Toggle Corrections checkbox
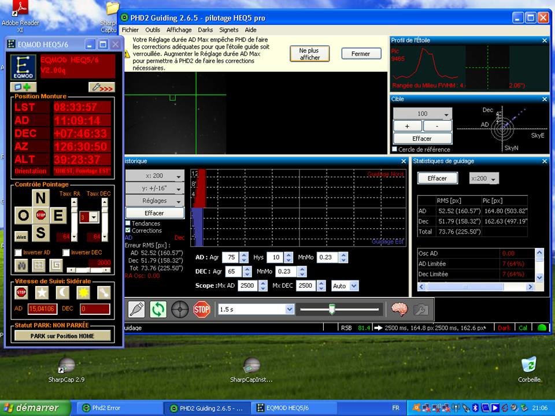The height and width of the screenshot is (416, 555). [128, 231]
